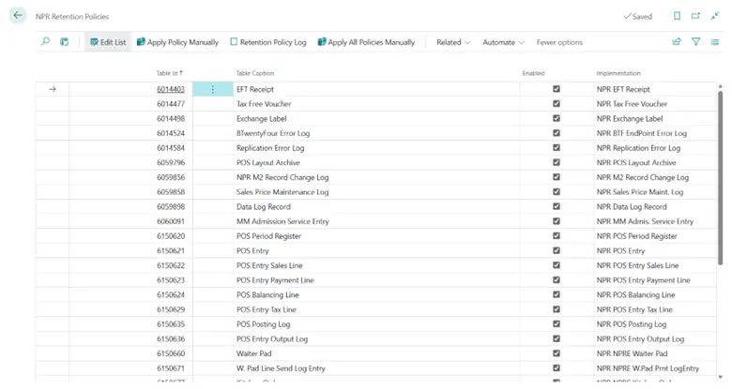Open page in new window icon
The image size is (732, 389).
coord(696,16)
